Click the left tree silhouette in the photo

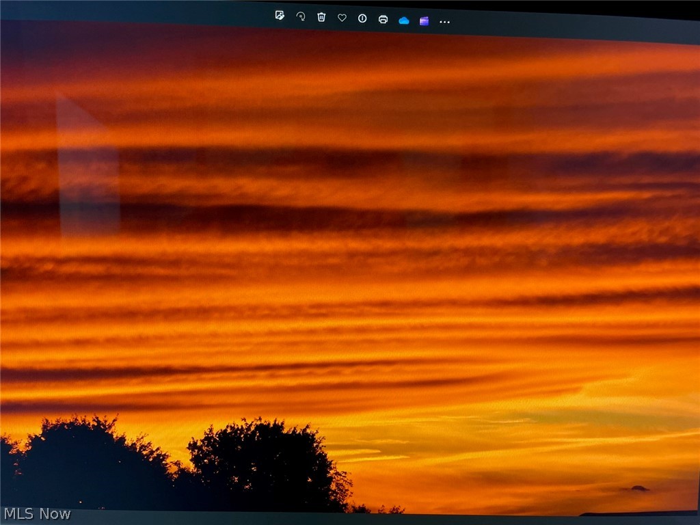point(82,465)
